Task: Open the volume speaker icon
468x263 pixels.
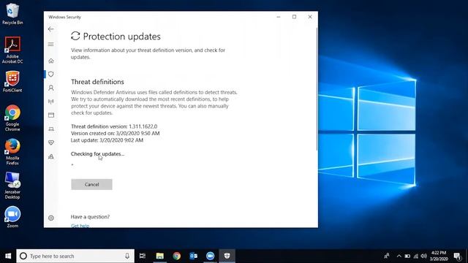Action: [x=424, y=256]
